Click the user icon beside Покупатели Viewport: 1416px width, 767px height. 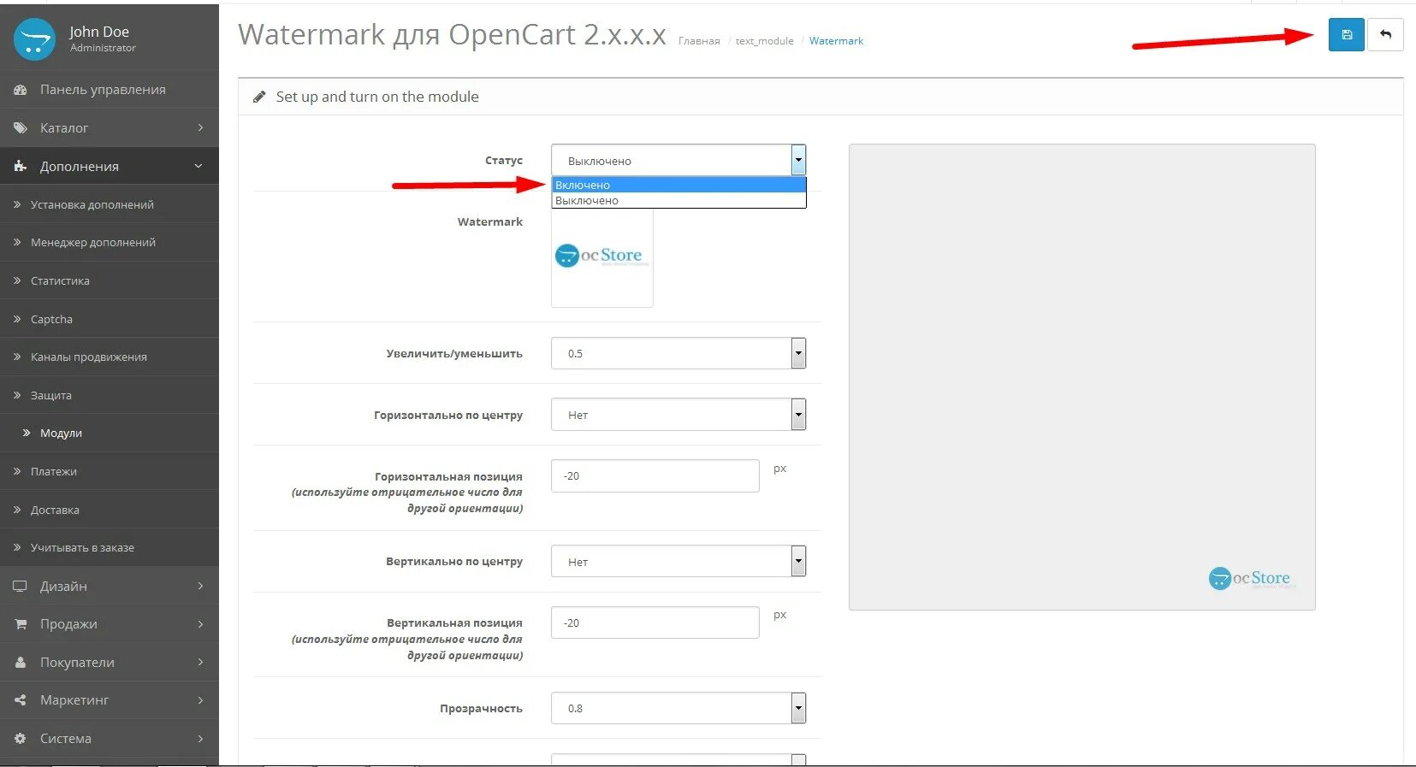click(21, 663)
